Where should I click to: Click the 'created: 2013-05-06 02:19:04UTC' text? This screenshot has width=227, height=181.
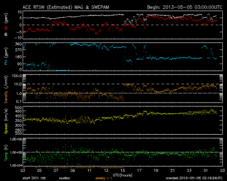pyautogui.click(x=194, y=178)
